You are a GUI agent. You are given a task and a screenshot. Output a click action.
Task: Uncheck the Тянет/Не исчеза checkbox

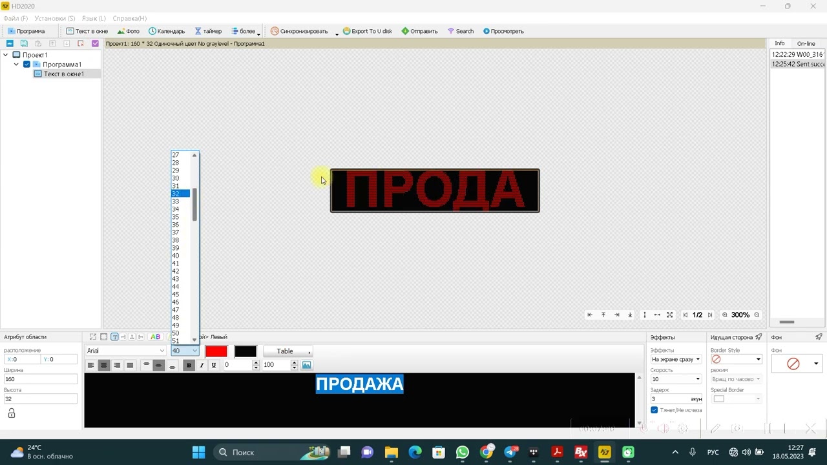[x=654, y=410]
